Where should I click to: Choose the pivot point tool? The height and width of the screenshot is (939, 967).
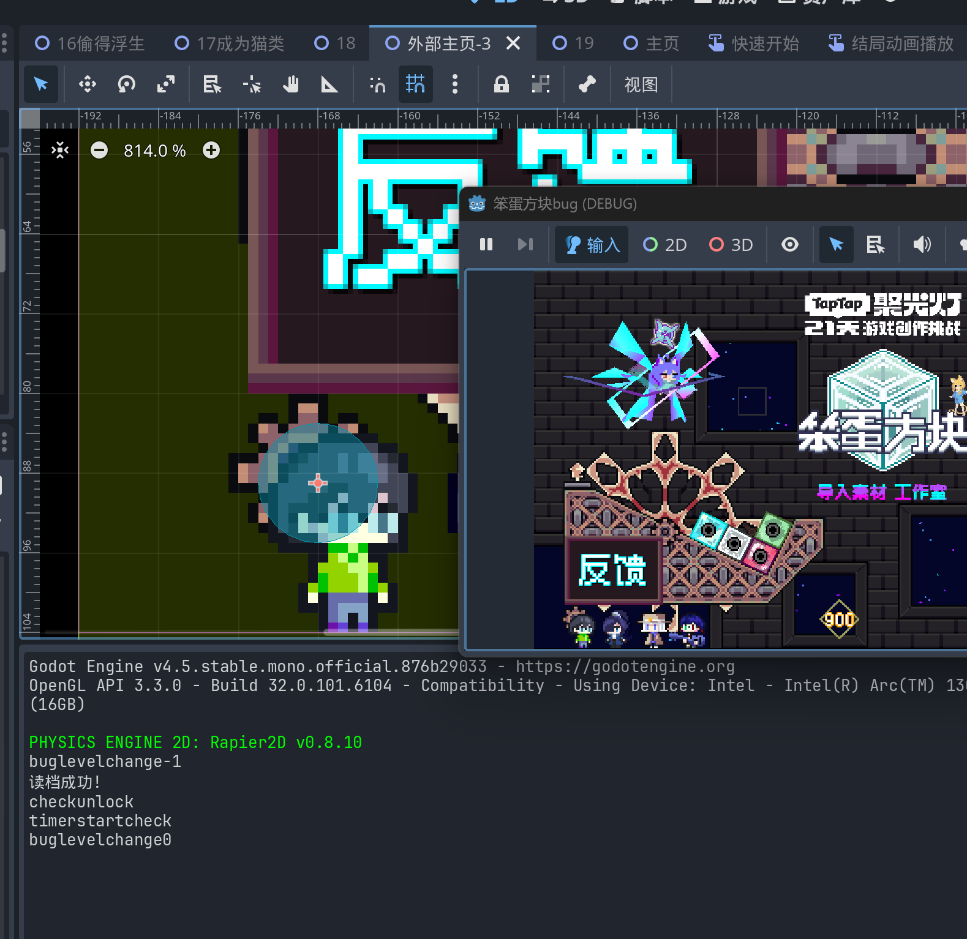click(252, 84)
